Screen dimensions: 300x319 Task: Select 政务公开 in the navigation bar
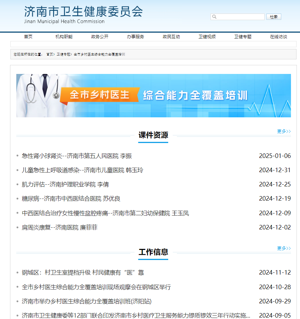click(100, 37)
